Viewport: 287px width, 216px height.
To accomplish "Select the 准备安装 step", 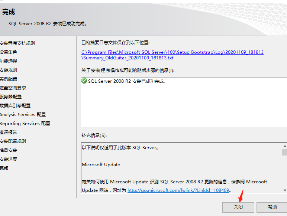I will [9, 150].
